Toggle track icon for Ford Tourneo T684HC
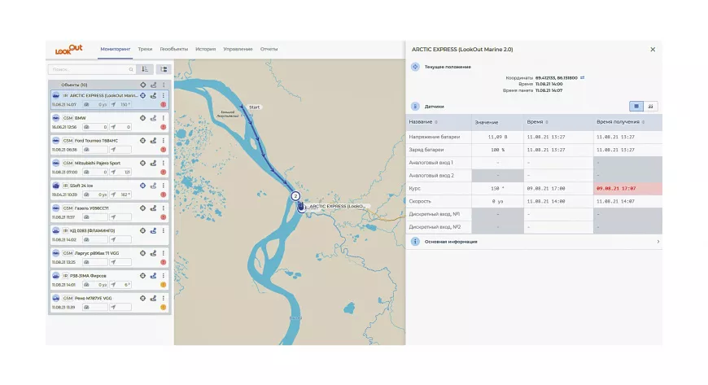Screen dimensions: 708x385 [x=154, y=141]
